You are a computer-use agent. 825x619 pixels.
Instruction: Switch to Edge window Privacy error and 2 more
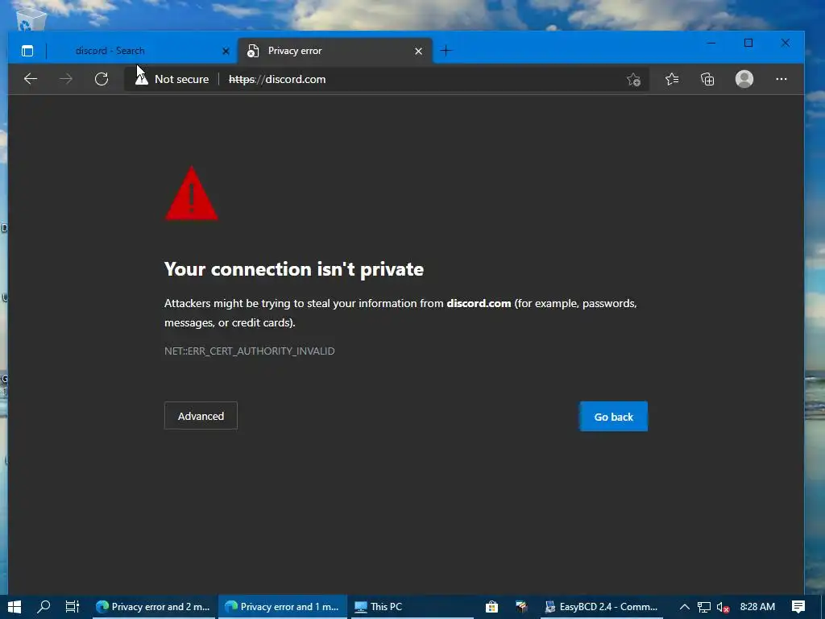point(152,607)
